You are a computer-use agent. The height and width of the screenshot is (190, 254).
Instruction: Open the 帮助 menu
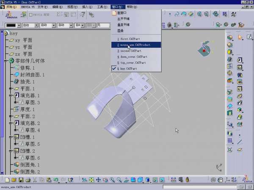point(132,7)
